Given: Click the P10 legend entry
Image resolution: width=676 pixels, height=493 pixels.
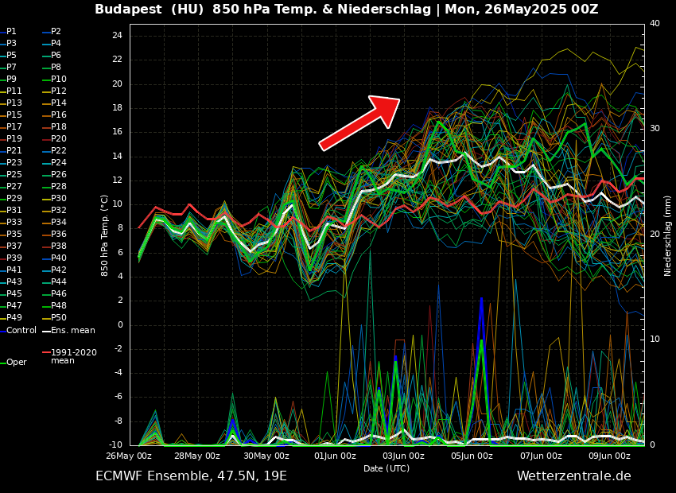Looking at the screenshot, I should [x=59, y=80].
